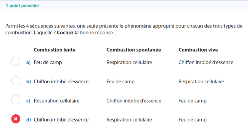
Task: Click the "1 point possible" label
Action: click(x=22, y=6)
